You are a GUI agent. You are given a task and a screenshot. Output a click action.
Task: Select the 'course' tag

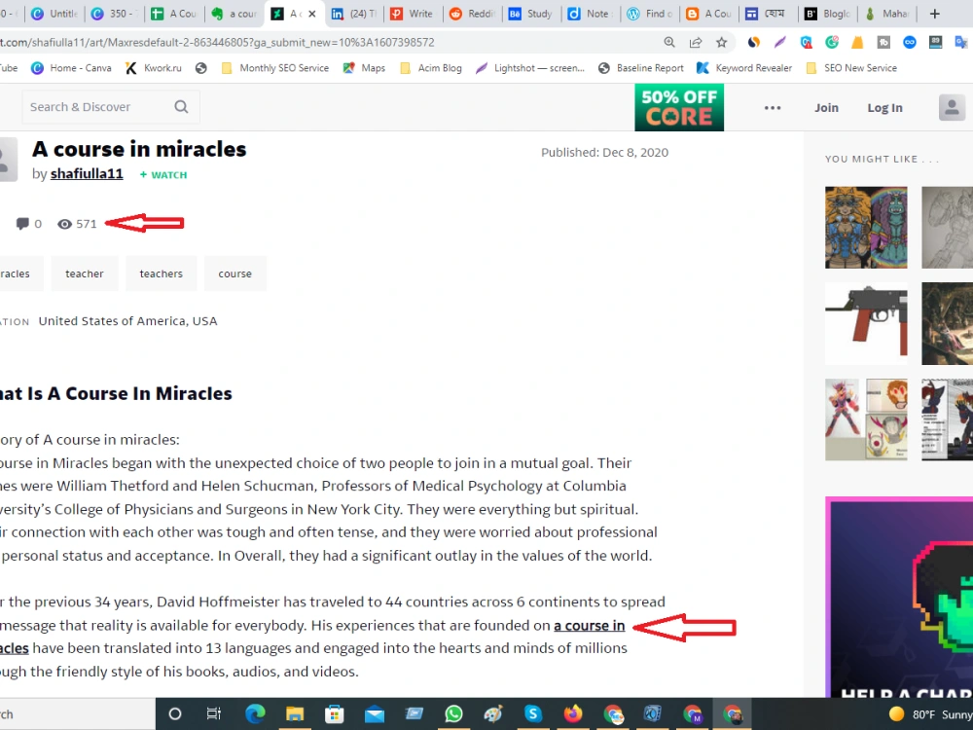[234, 274]
